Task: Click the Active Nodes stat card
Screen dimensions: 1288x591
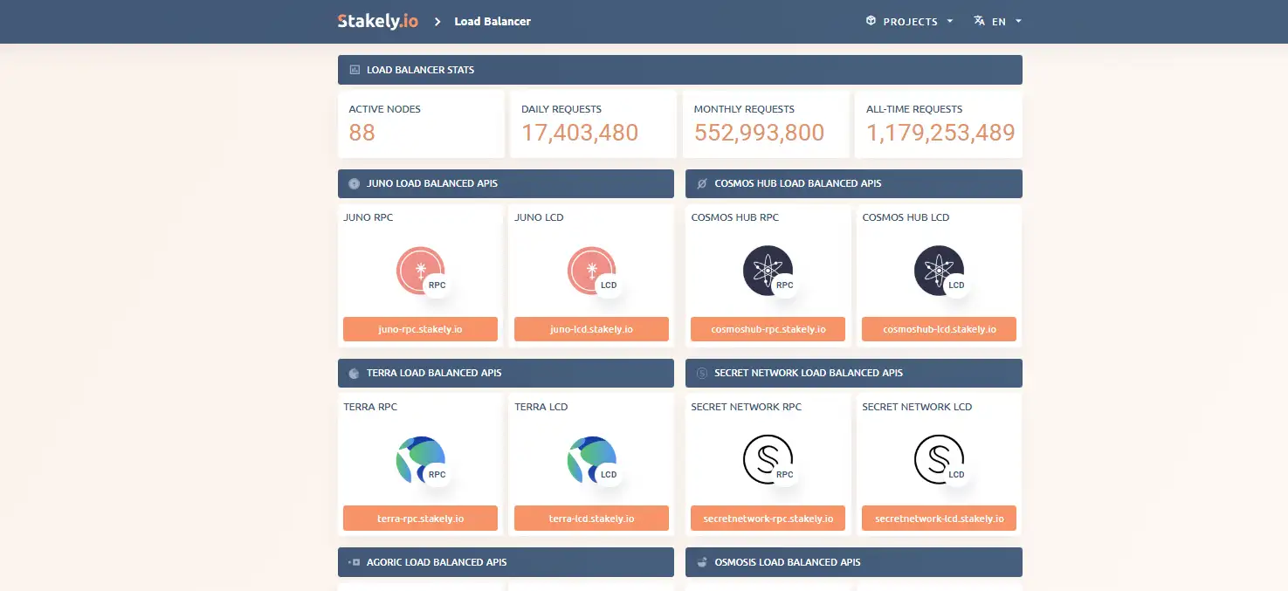Action: coord(421,123)
